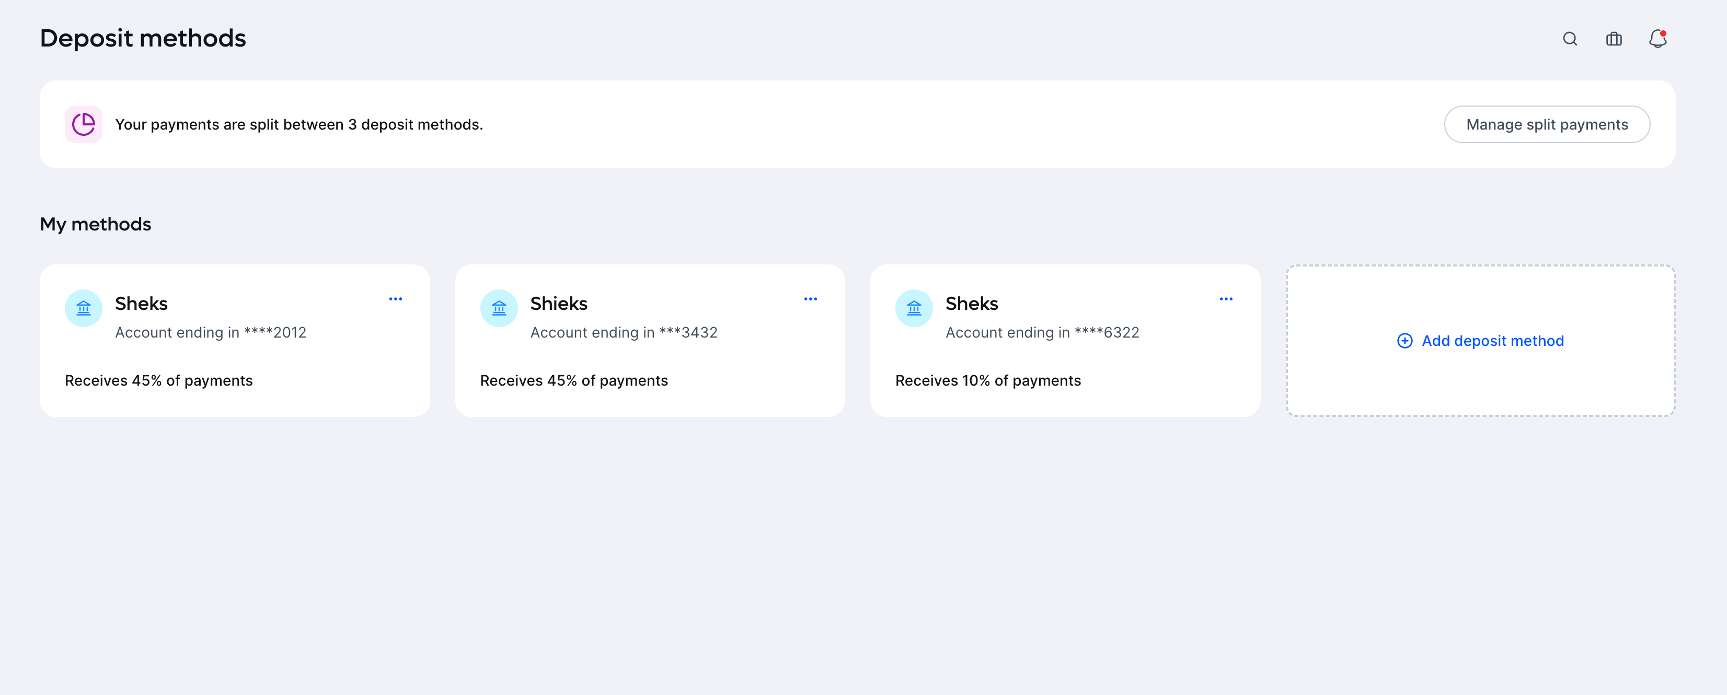This screenshot has height=695, width=1727.
Task: Click the bank icon on Sheks ****2012 card
Action: [83, 308]
